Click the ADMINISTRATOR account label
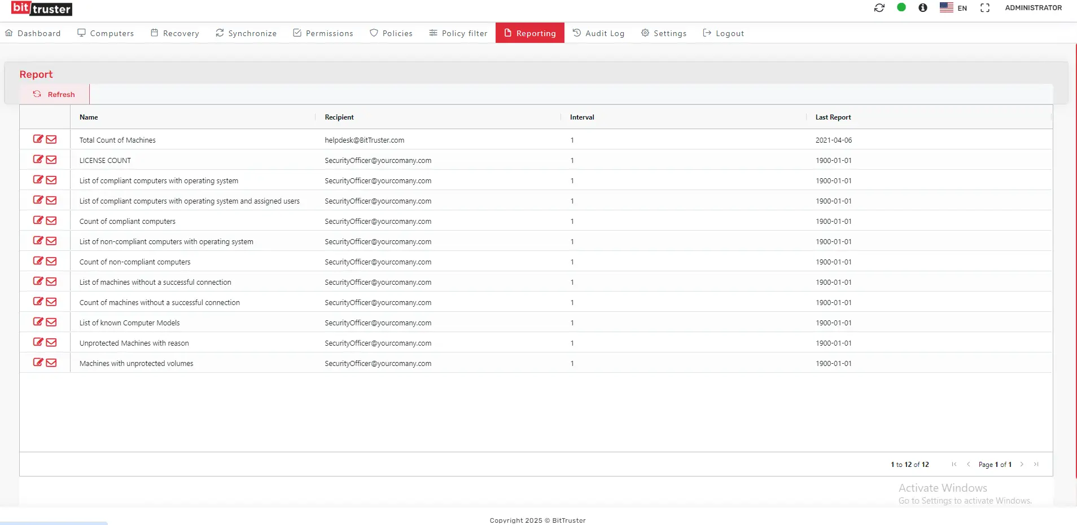 point(1034,8)
